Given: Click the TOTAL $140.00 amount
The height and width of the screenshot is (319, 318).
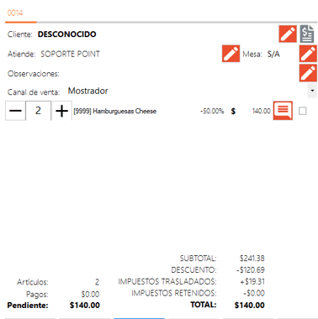Looking at the screenshot, I should pyautogui.click(x=250, y=305).
